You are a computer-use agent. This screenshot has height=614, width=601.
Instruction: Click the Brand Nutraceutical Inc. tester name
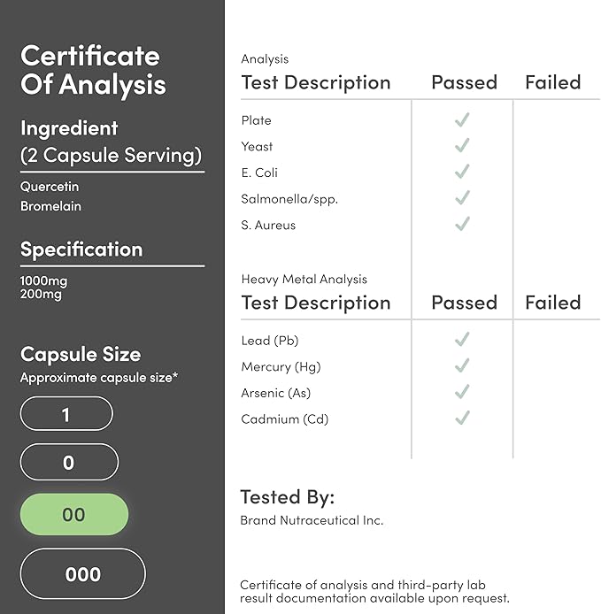coord(312,520)
